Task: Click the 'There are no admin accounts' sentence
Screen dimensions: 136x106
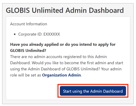Action: pyautogui.click(x=58, y=57)
